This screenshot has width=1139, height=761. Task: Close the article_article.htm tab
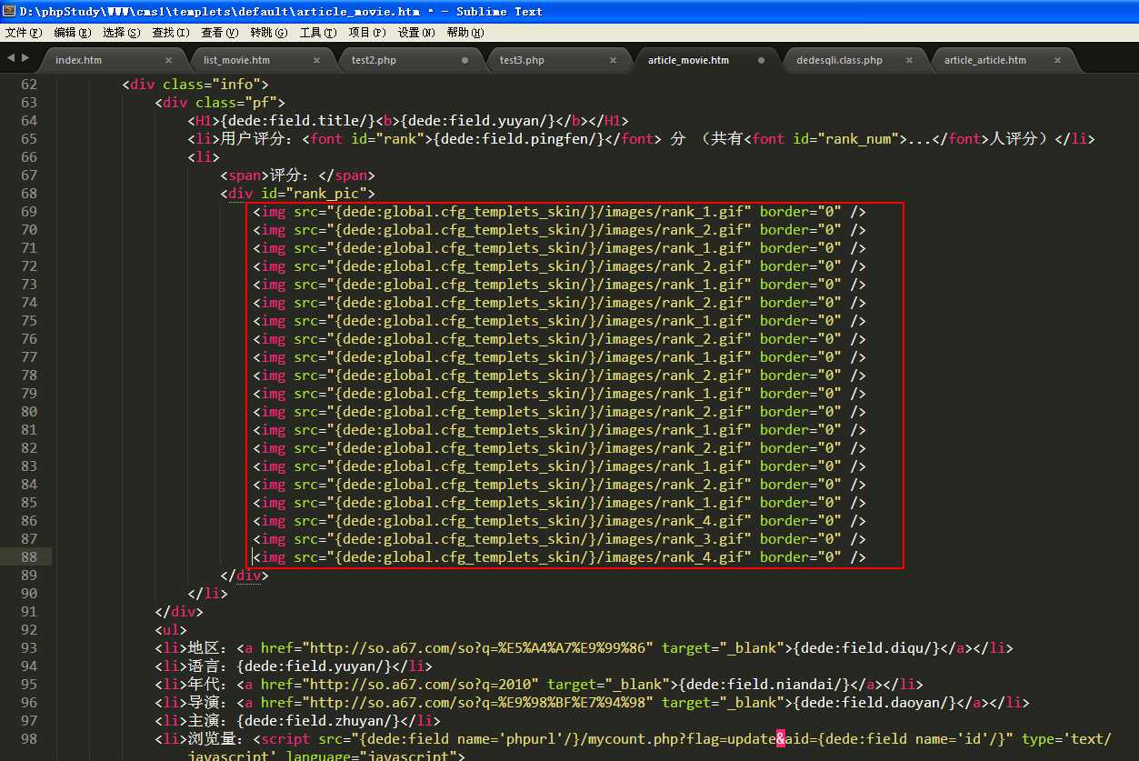click(1057, 60)
